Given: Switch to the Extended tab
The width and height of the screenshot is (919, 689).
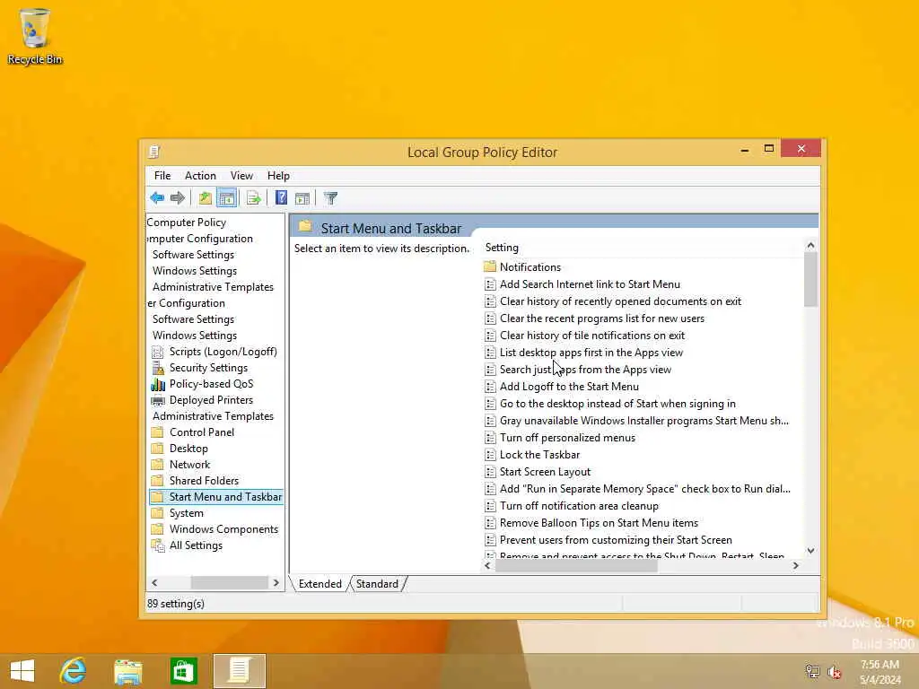Looking at the screenshot, I should tap(320, 584).
